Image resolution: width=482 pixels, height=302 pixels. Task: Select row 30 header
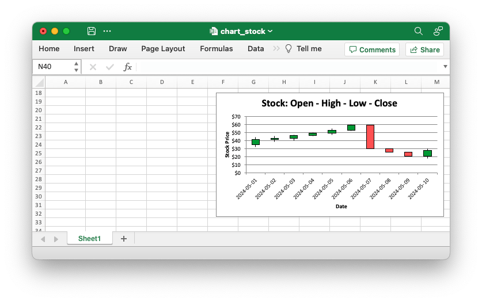point(39,196)
